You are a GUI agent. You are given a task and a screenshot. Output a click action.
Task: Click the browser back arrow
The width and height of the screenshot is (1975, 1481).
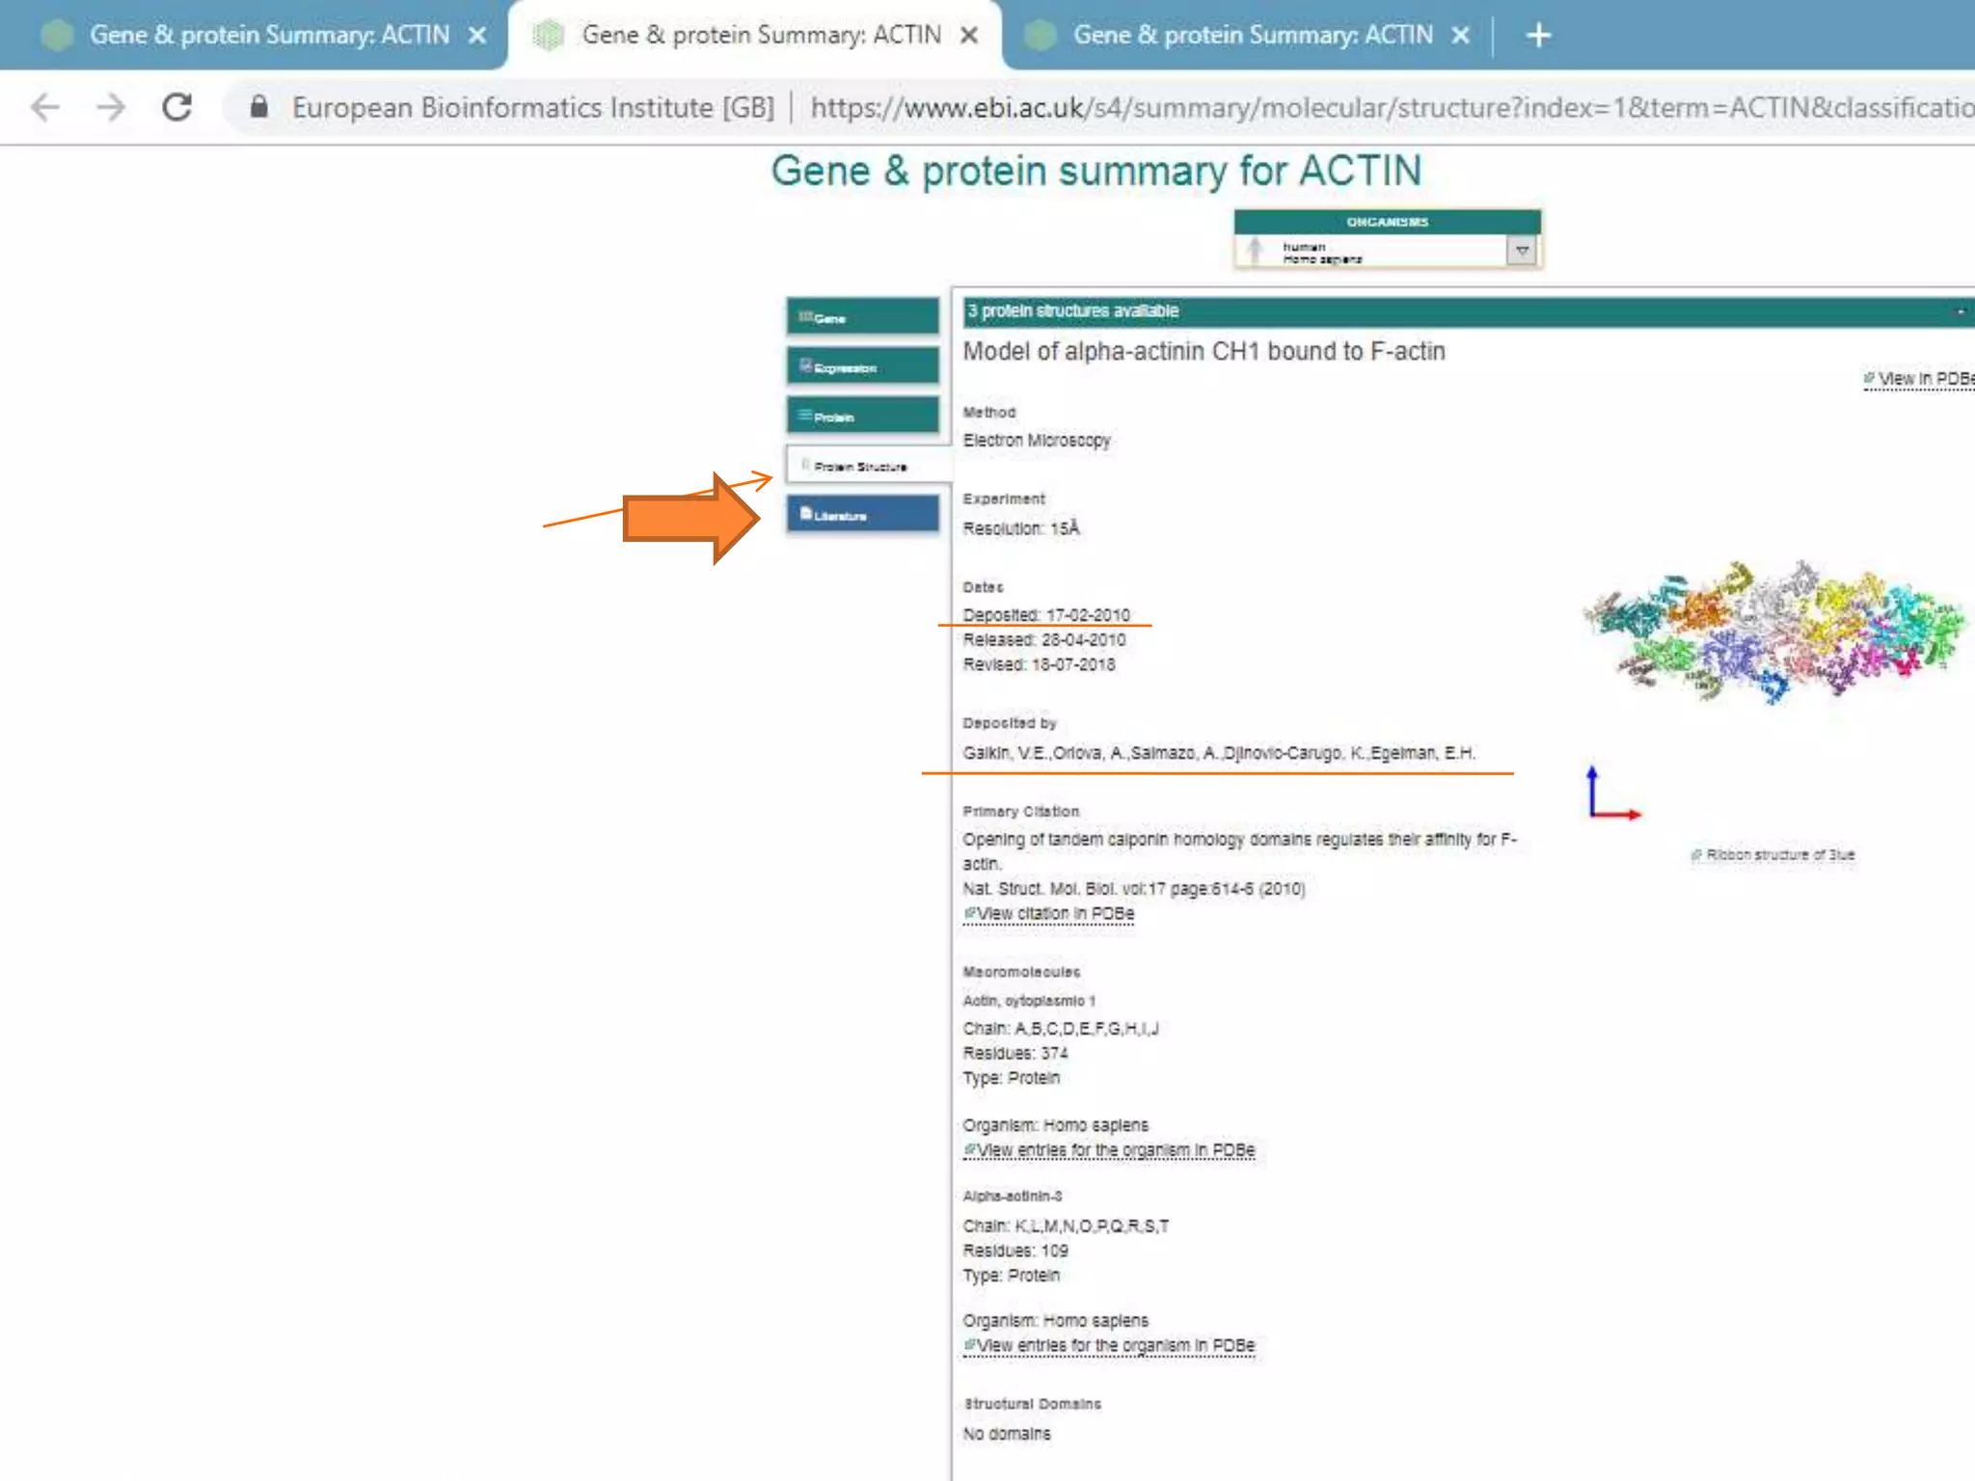45,107
